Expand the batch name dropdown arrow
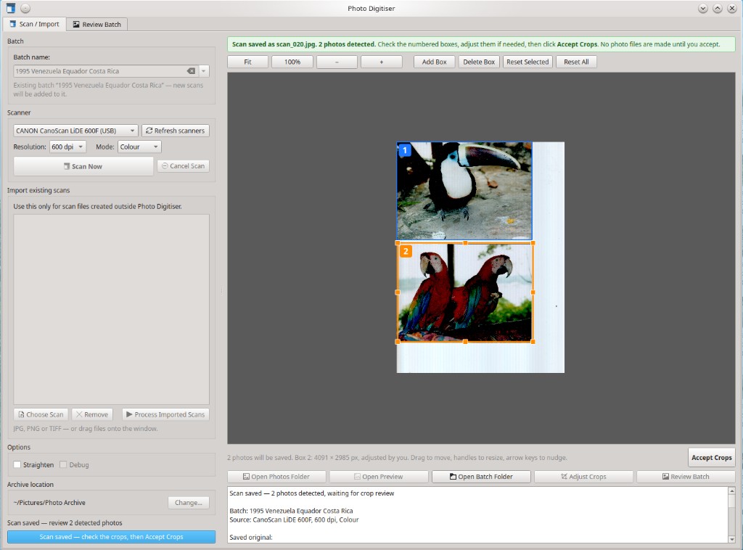The image size is (743, 550). point(204,71)
